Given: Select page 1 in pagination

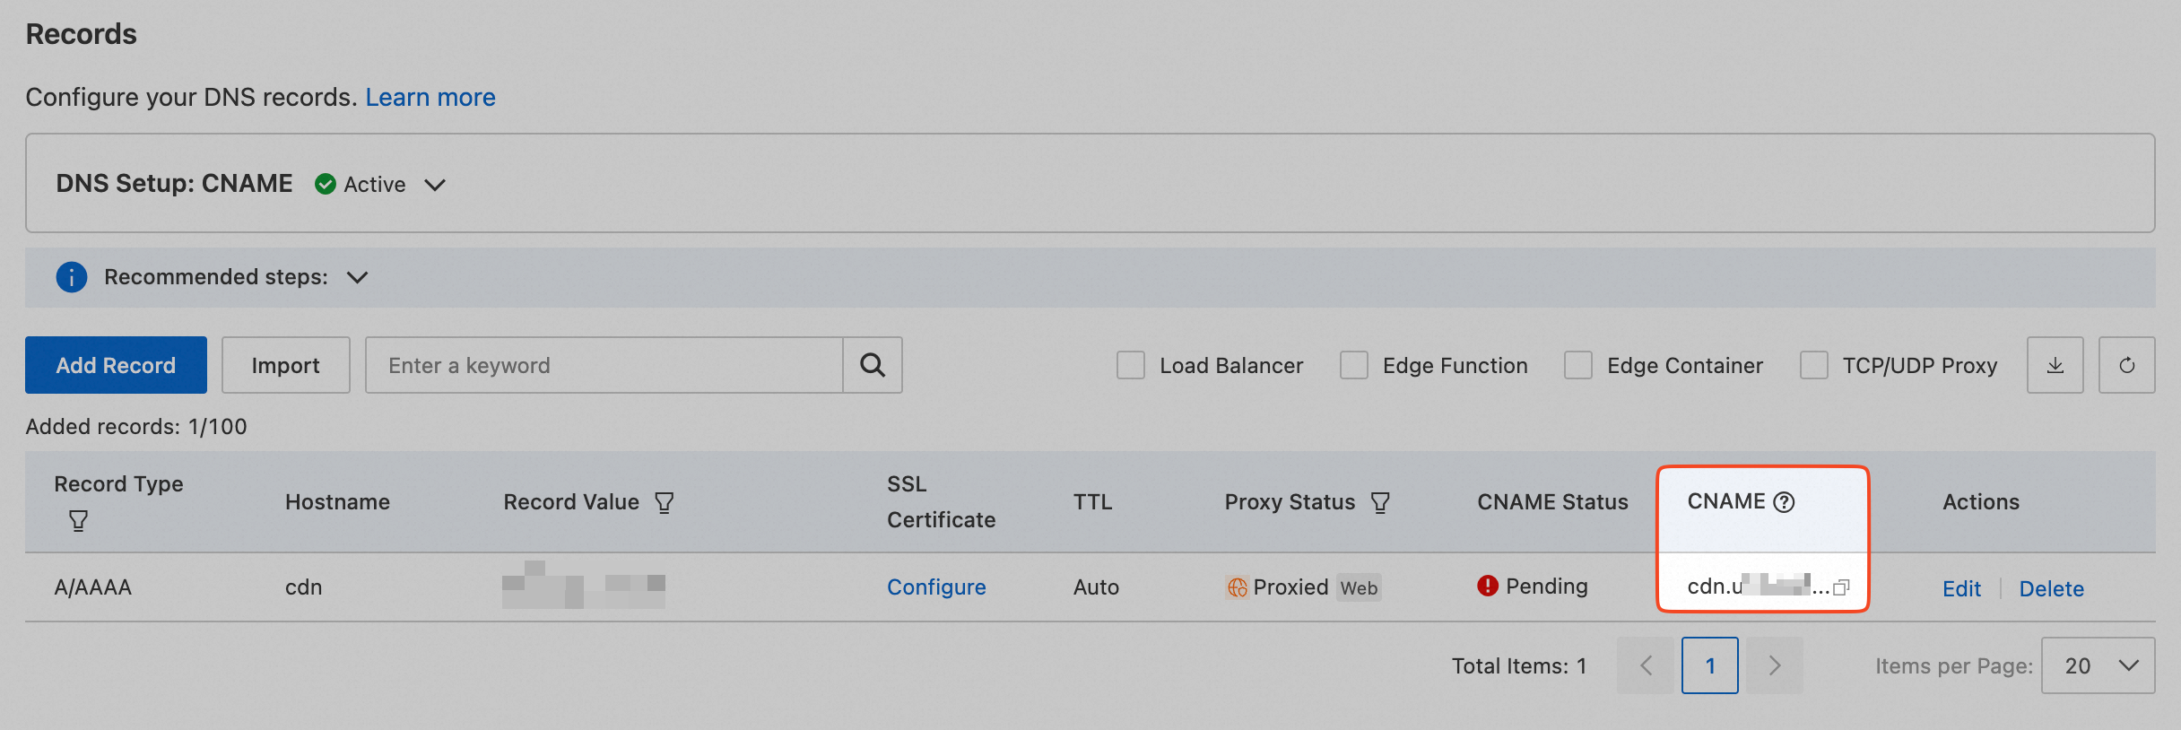Looking at the screenshot, I should point(1709,665).
